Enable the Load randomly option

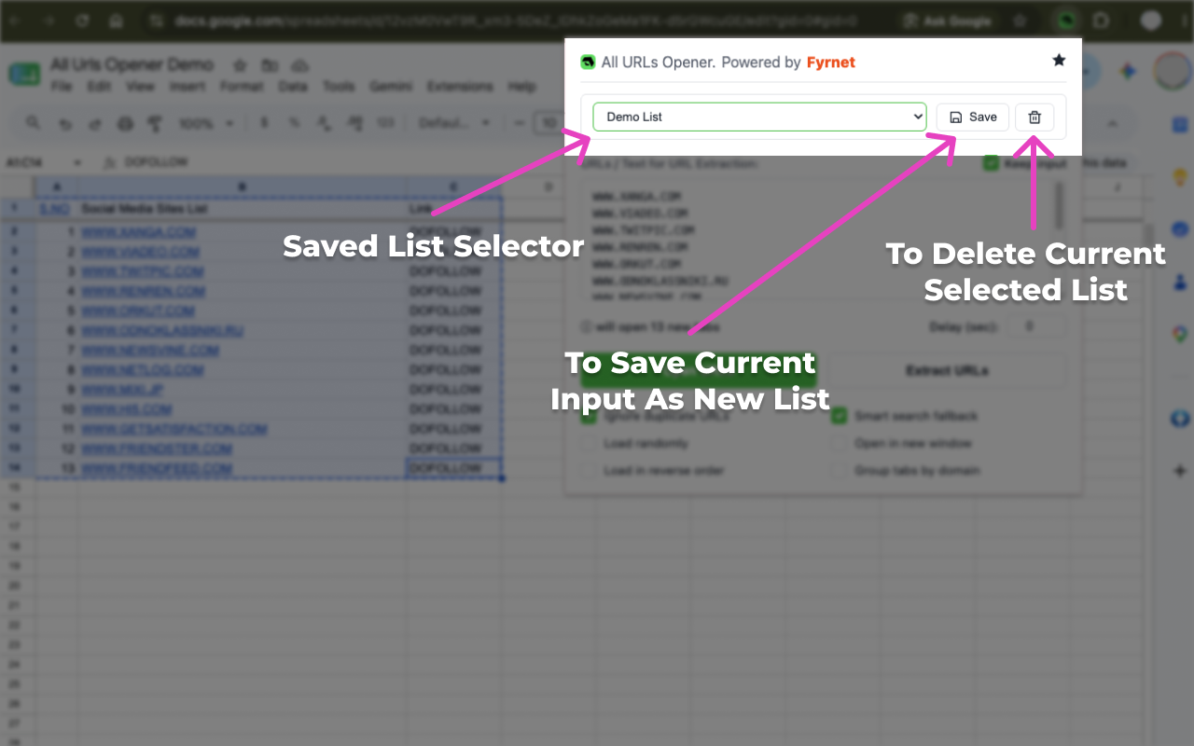coord(588,444)
